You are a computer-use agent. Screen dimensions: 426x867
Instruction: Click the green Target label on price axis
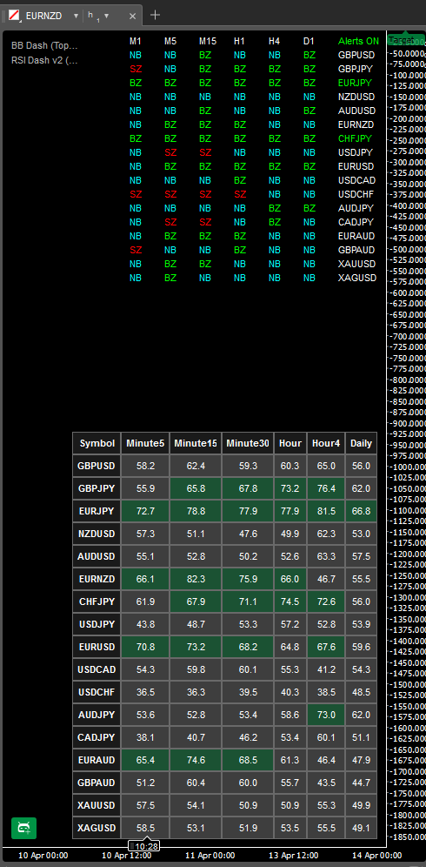pos(405,40)
